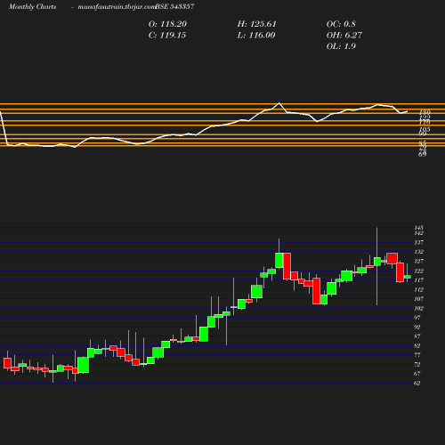Click the 62 price axis label
This screenshot has width=445, height=445.
(x=417, y=383)
